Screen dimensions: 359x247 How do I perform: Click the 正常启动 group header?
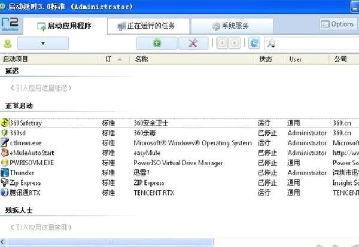point(19,106)
